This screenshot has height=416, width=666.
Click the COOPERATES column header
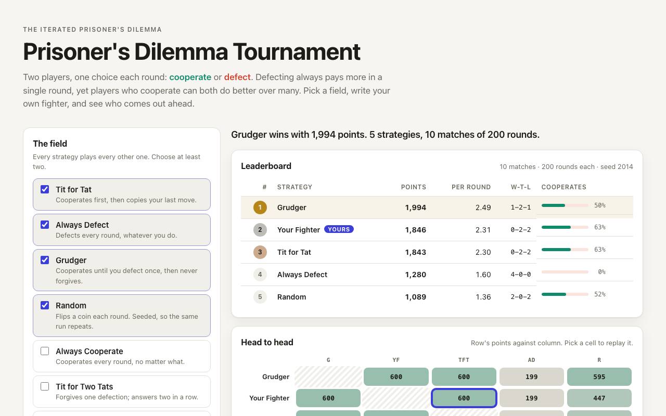[563, 187]
